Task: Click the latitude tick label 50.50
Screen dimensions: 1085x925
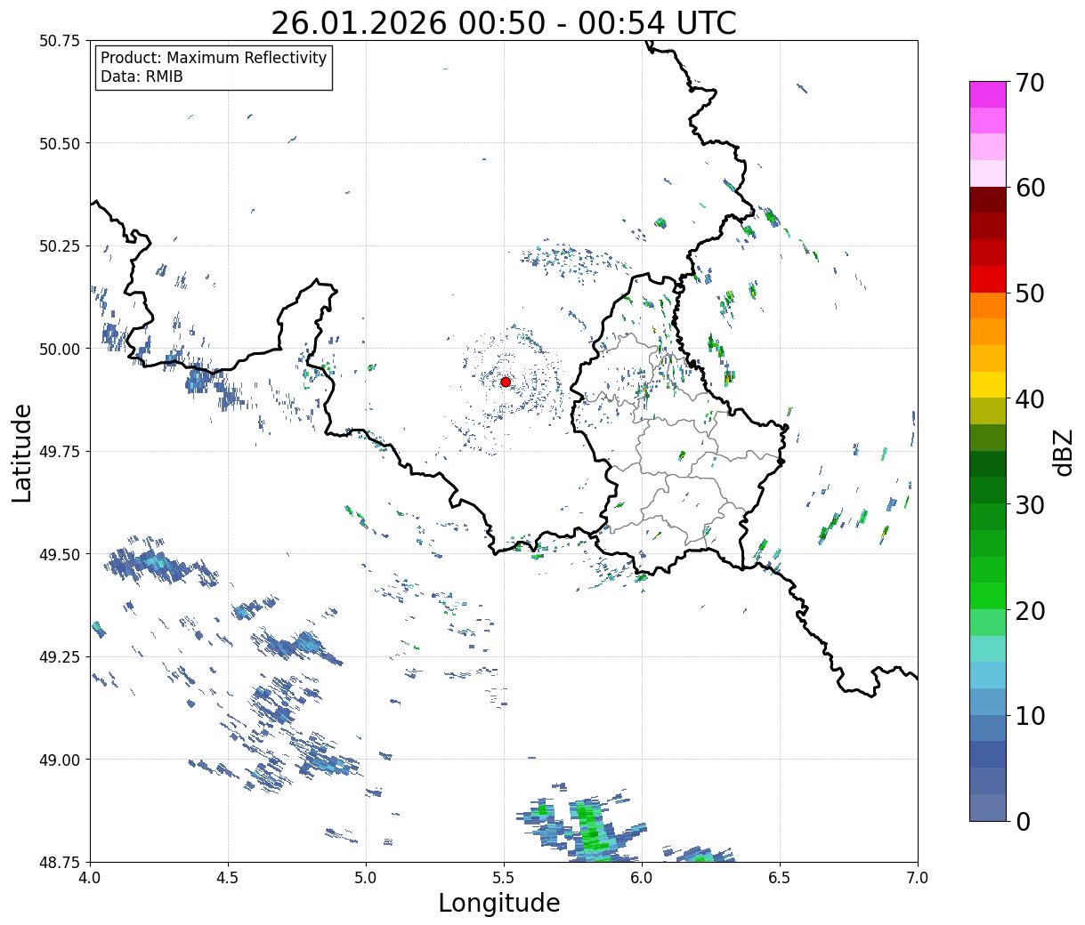Action: click(60, 143)
